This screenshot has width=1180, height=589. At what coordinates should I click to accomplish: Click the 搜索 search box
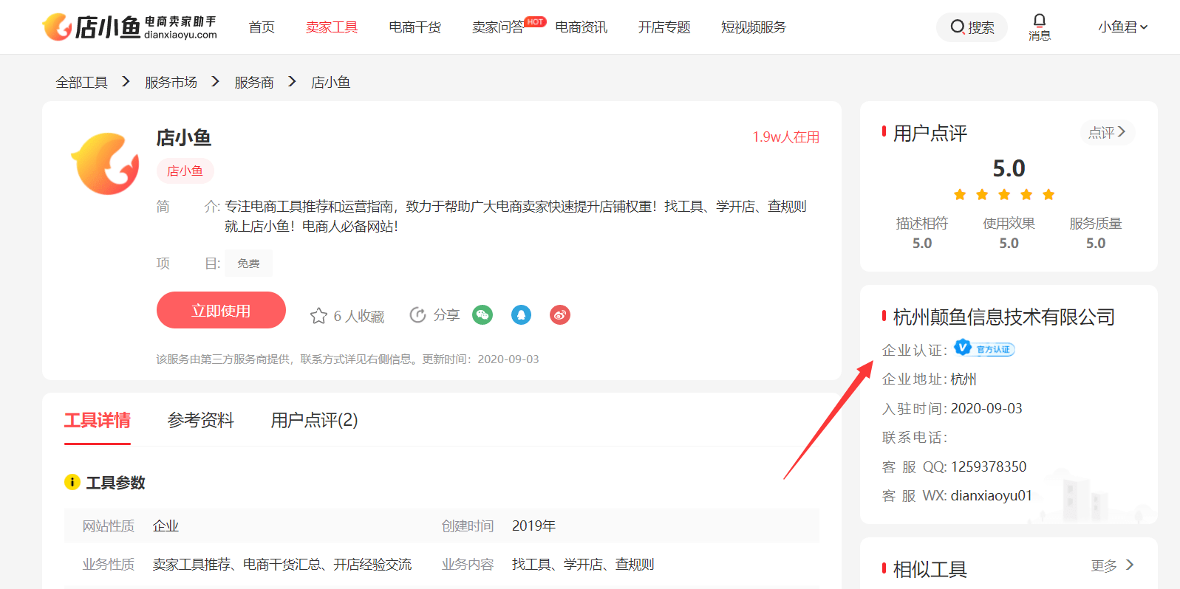click(972, 27)
